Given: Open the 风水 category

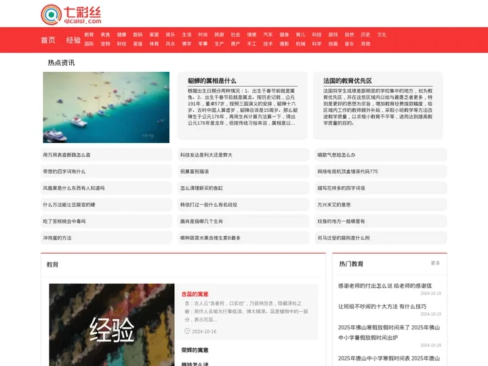Looking at the screenshot, I should 170,44.
